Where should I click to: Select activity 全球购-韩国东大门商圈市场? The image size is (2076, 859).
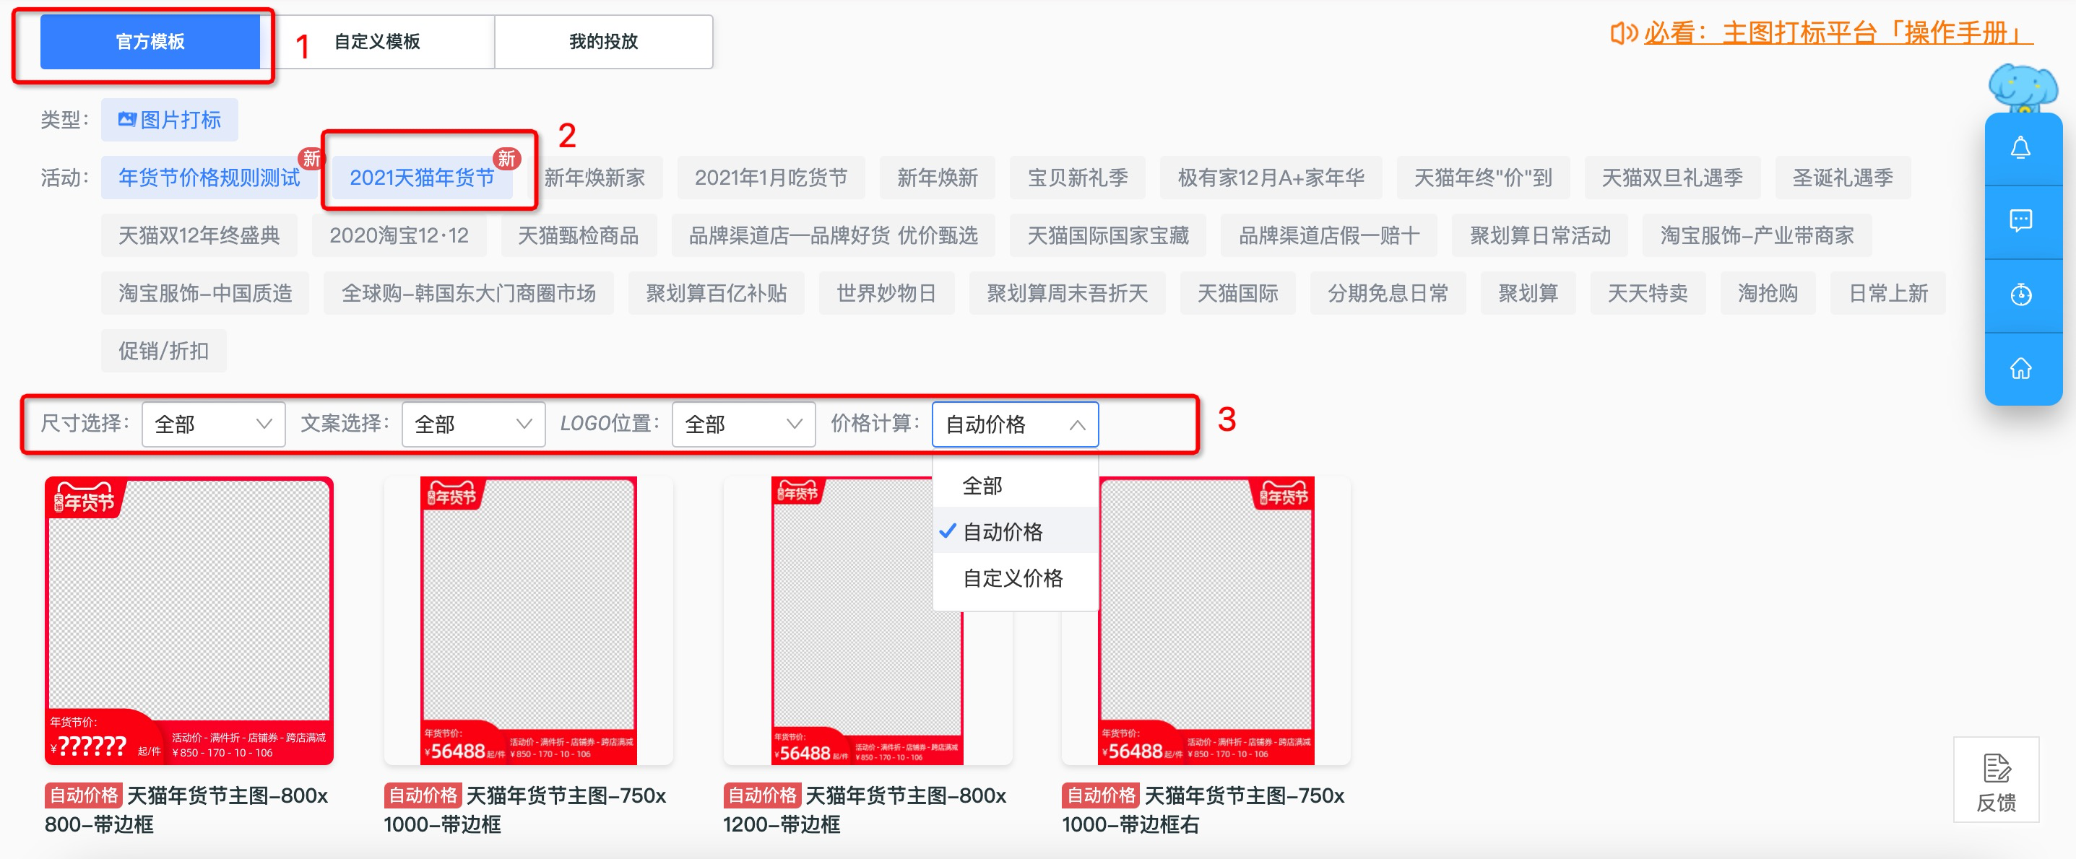(468, 294)
